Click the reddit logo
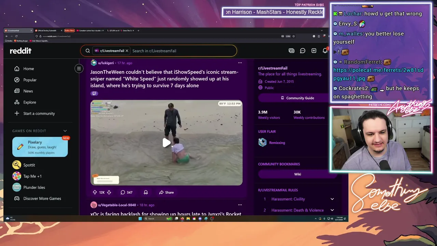 20,51
